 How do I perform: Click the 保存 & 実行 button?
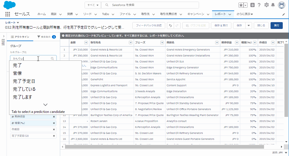221,26
